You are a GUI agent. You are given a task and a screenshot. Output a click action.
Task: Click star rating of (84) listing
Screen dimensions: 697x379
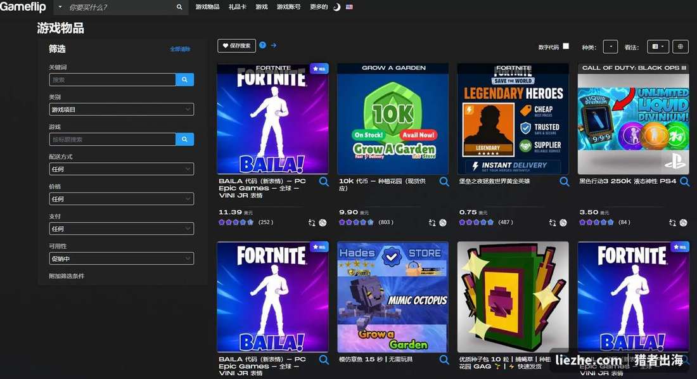coord(596,222)
